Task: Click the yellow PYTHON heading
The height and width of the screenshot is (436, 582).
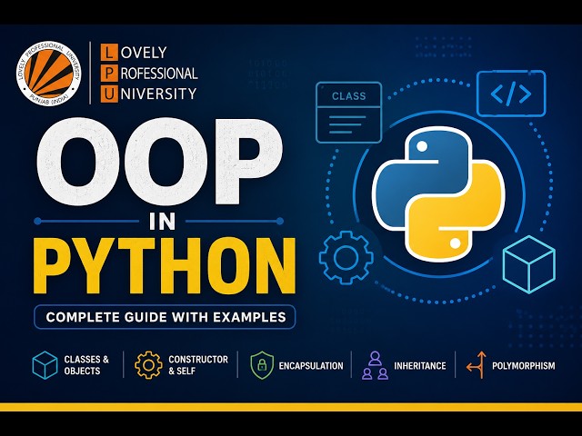Action: pos(165,266)
